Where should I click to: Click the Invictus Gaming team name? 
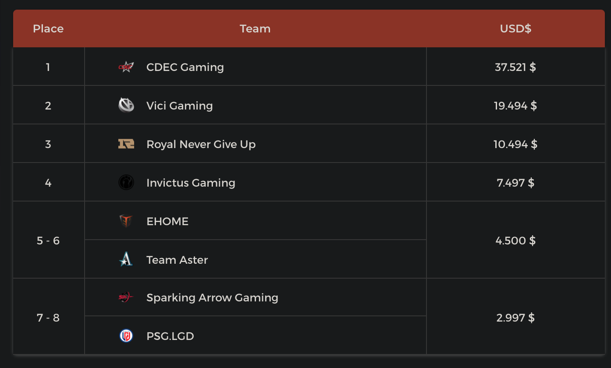tap(191, 183)
